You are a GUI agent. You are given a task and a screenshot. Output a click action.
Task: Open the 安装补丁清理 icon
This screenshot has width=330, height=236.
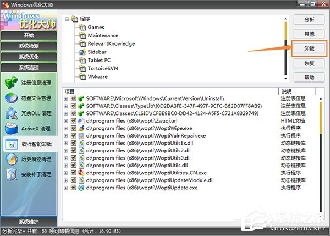(12, 174)
